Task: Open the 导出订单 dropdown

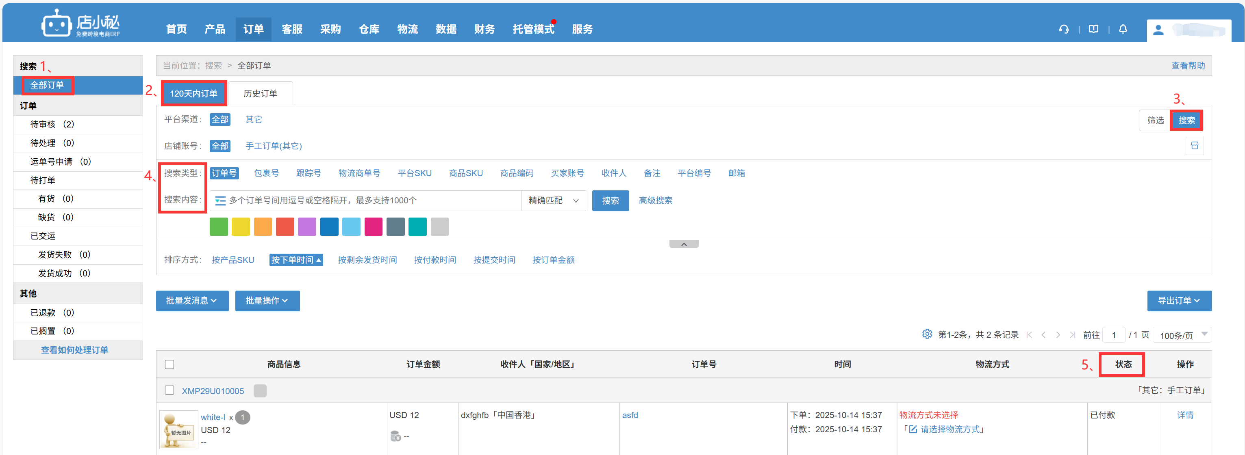Action: coord(1178,301)
